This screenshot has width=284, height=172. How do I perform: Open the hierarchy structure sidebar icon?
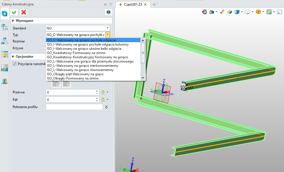(x=4, y=41)
